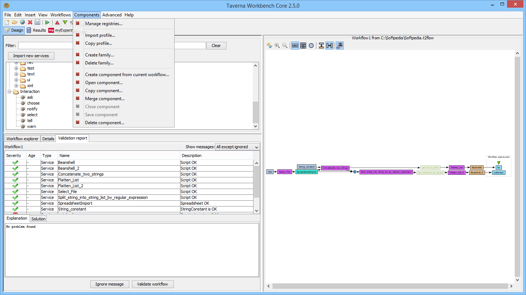Choose Import profile... menu item

click(123, 35)
